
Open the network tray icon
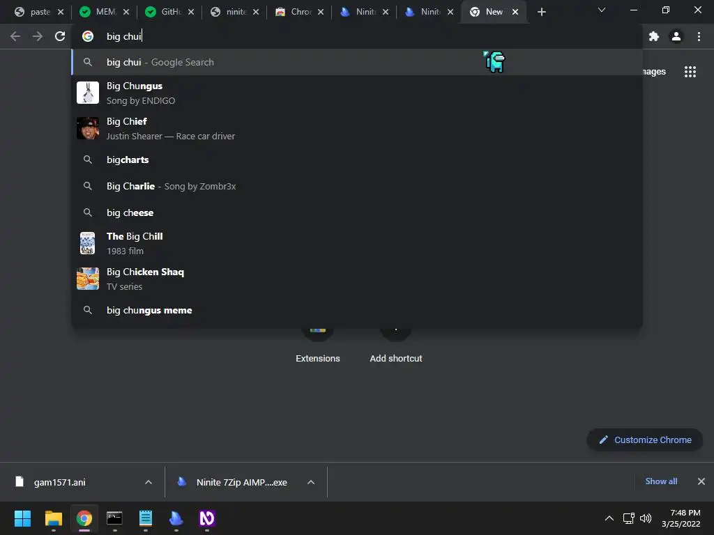(x=629, y=518)
